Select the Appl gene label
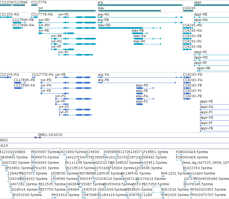This screenshot has width=229, height=199. tap(198, 2)
